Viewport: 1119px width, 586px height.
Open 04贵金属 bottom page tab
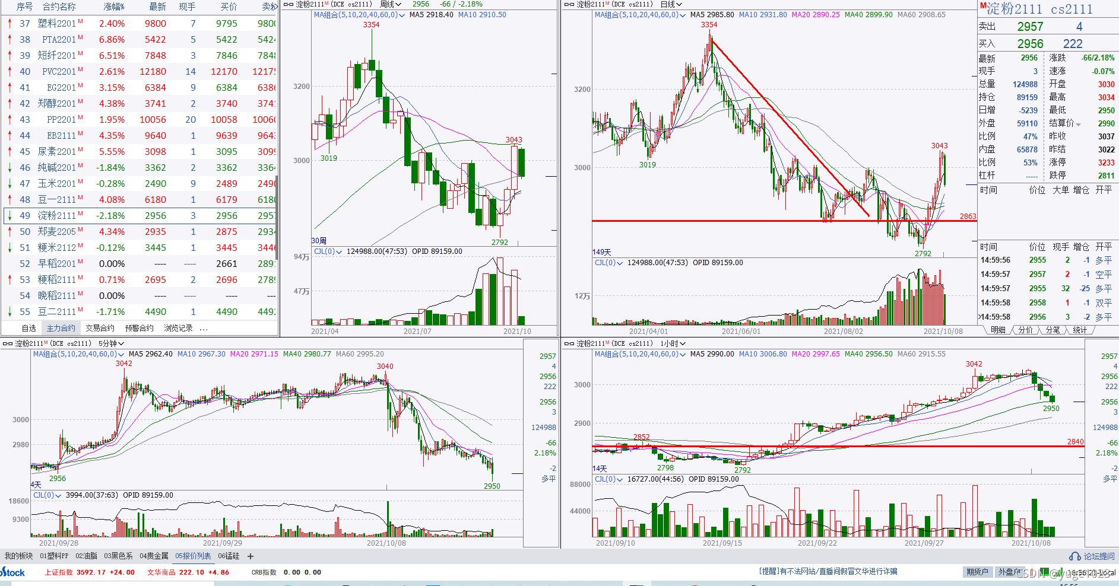click(154, 556)
